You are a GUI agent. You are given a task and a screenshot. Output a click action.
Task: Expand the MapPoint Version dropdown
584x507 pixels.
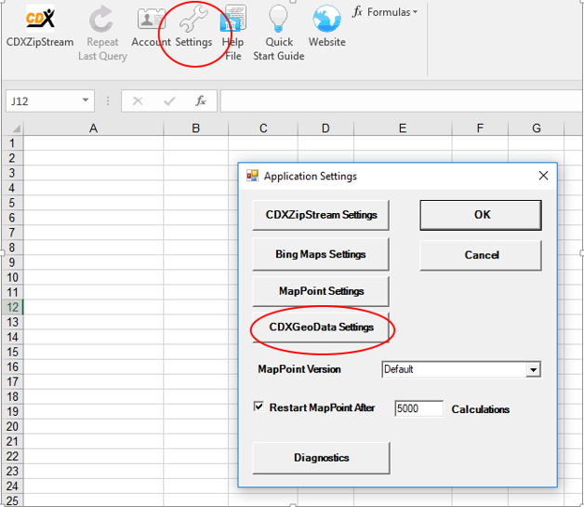coord(534,369)
